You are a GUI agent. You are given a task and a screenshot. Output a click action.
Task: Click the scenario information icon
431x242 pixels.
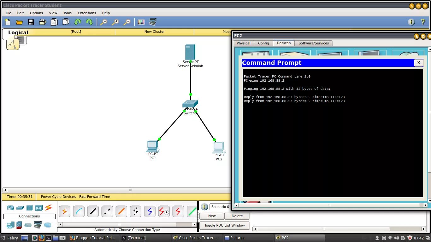point(204,207)
